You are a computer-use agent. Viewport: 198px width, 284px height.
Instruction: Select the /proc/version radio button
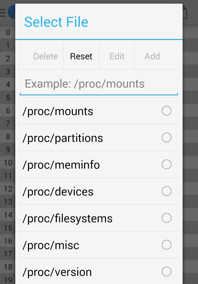tap(166, 272)
